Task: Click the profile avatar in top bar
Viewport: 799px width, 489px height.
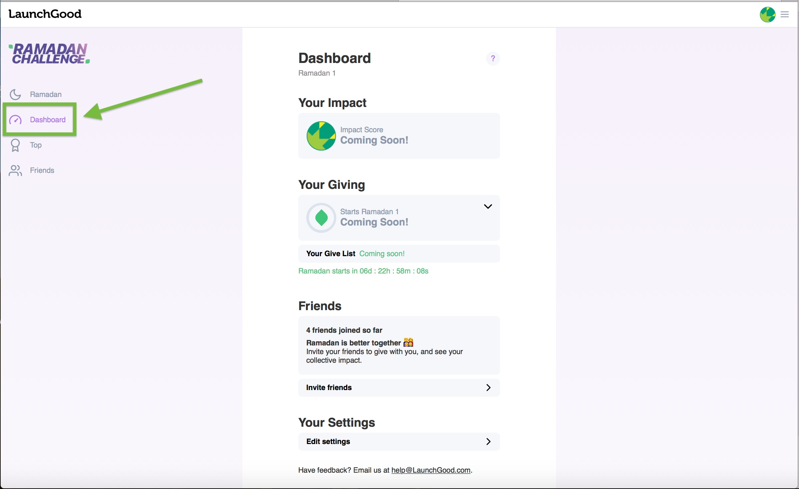Action: 767,14
